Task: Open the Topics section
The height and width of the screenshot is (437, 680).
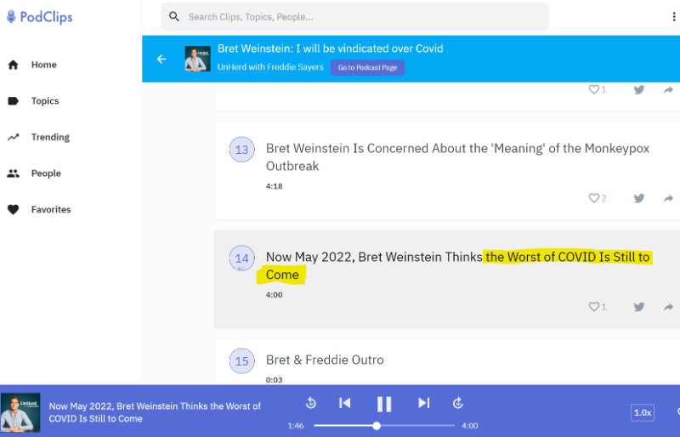Action: (45, 100)
